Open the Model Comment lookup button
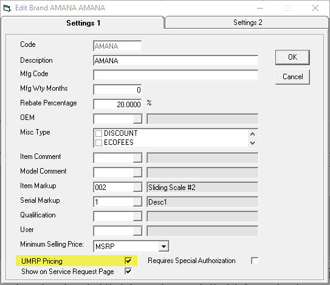The width and height of the screenshot is (330, 285). pyautogui.click(x=137, y=172)
